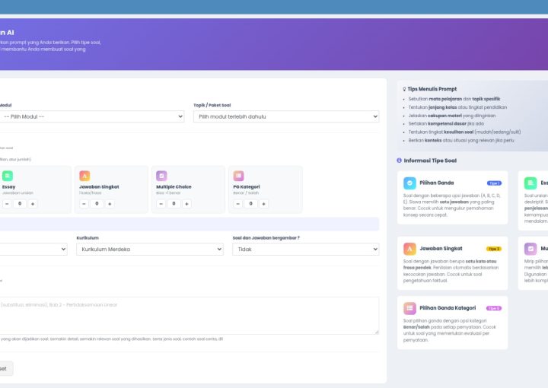Click the yellow Tipe 3 badge
This screenshot has width=548, height=388.
(494, 249)
